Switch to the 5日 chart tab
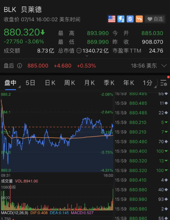The height and width of the screenshot is (220, 170). [x=30, y=83]
